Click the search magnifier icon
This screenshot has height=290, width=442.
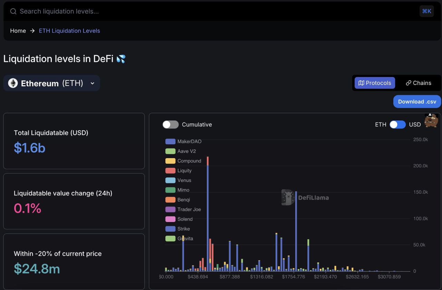[x=13, y=11]
